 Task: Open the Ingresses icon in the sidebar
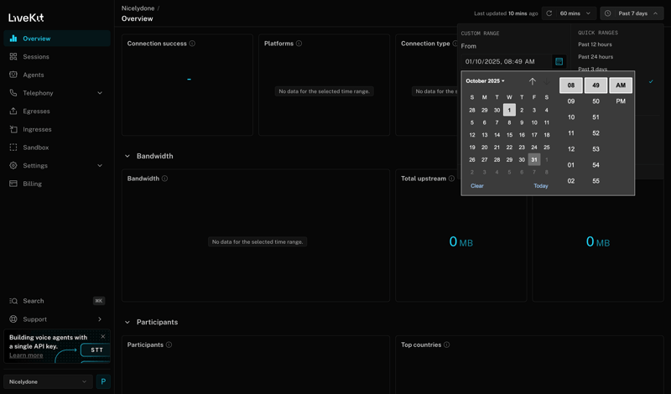pos(13,129)
